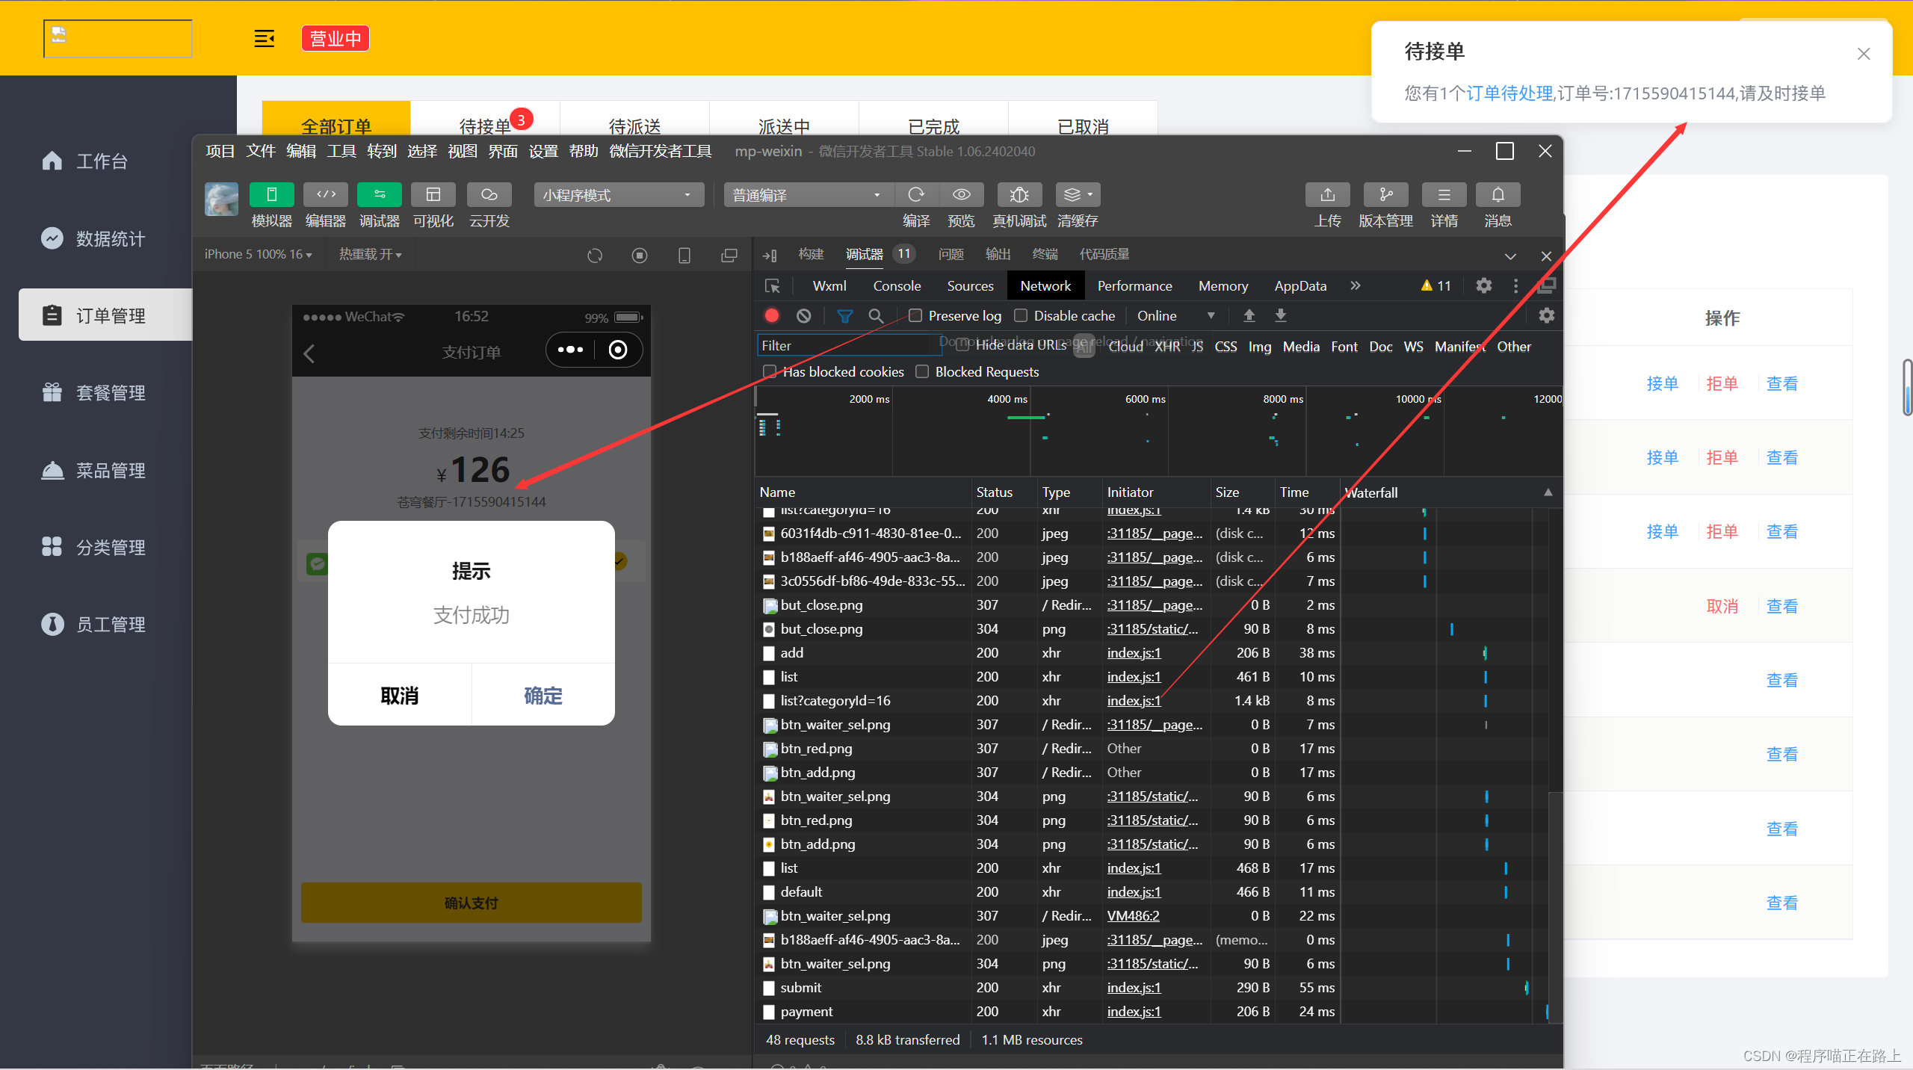Screen dimensions: 1913x1070
Task: Open version management (版本管理)
Action: tap(1385, 194)
